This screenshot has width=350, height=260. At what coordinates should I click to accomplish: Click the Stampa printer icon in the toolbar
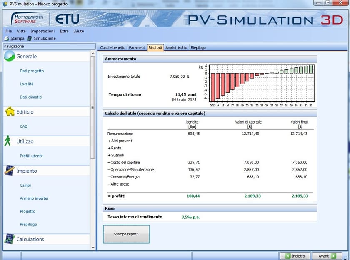[7, 38]
